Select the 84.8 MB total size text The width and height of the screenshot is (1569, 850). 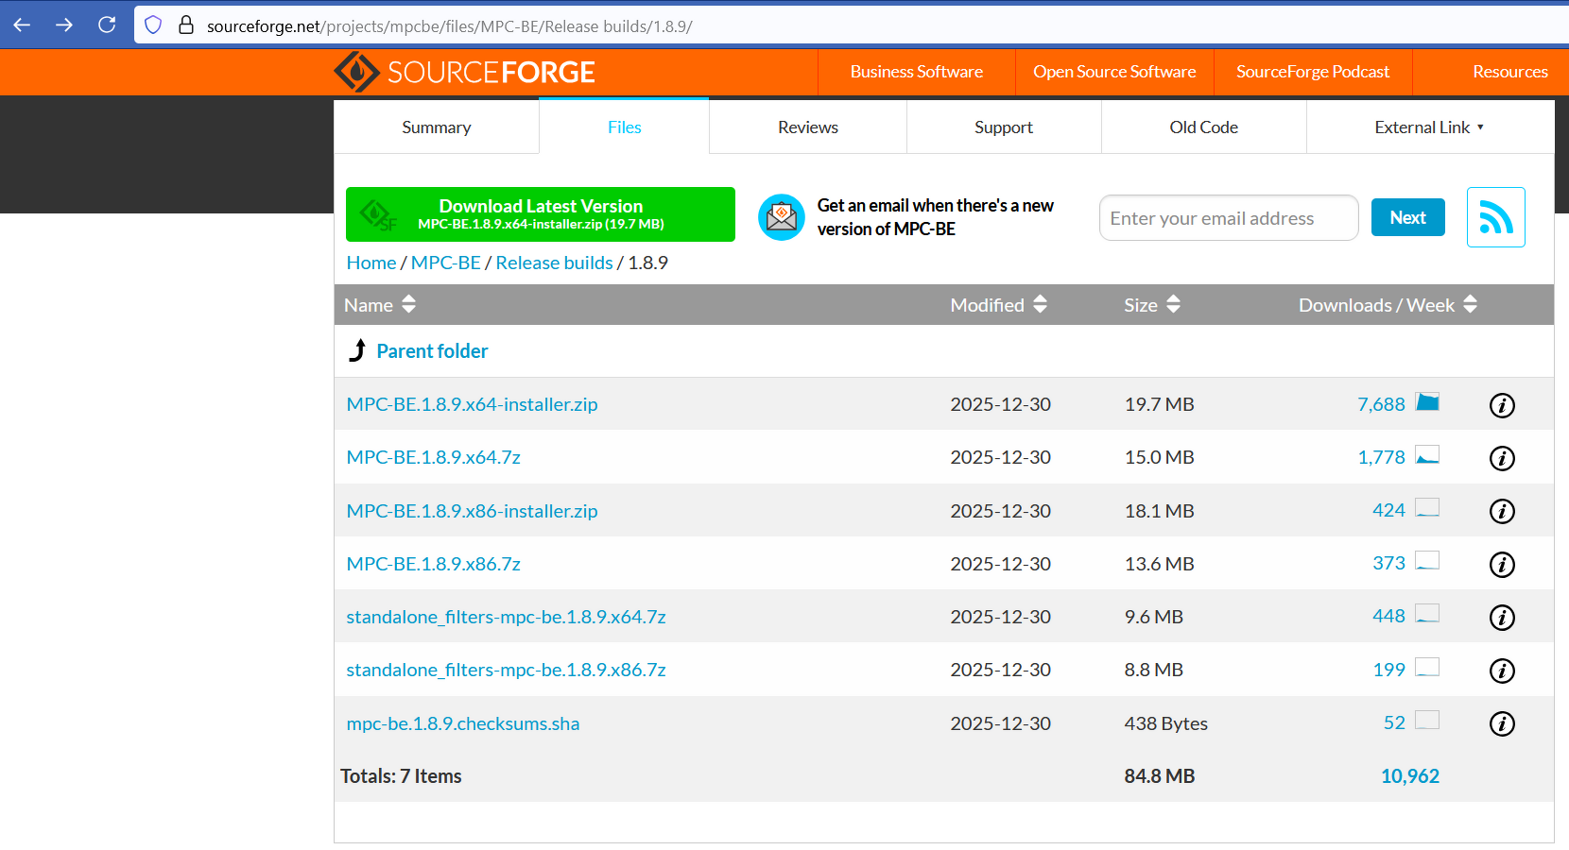click(x=1160, y=776)
